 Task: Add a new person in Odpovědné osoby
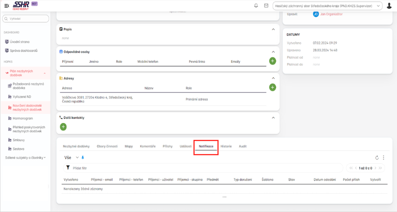(272, 61)
